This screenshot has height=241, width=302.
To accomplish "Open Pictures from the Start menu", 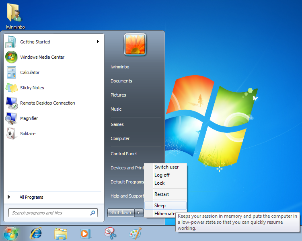I will (118, 95).
